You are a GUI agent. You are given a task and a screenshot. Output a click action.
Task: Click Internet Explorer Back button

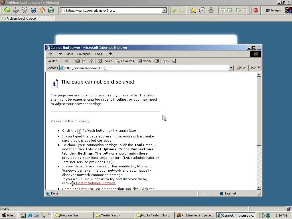click(53, 61)
